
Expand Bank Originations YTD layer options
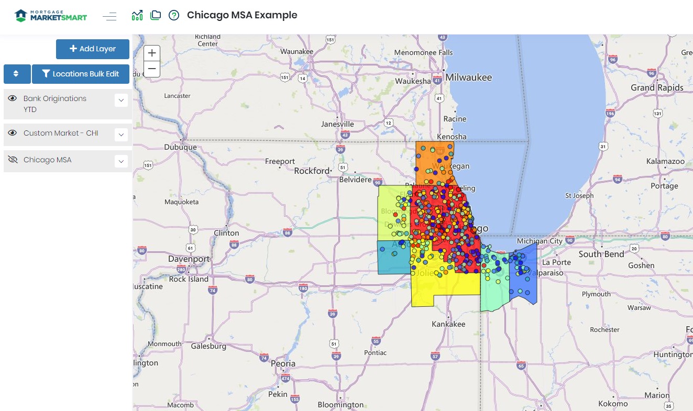121,100
